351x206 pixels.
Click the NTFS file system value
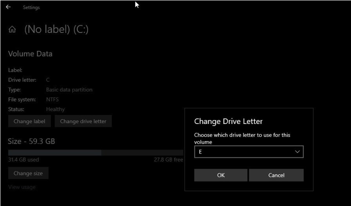(53, 100)
